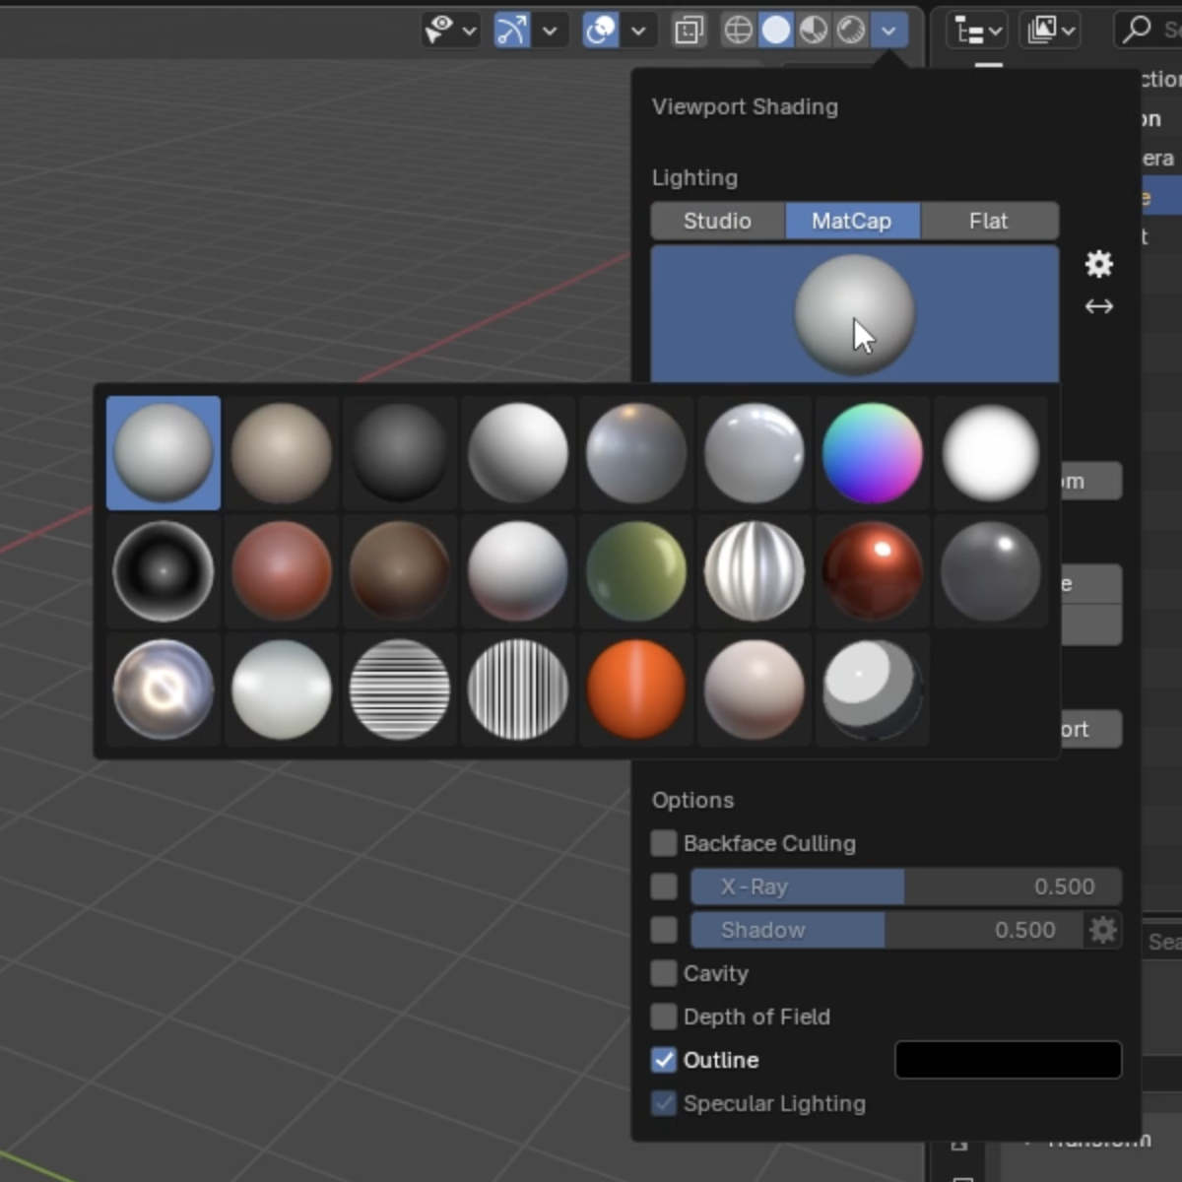Click the current MatCap preview sphere
Viewport: 1182px width, 1182px height.
[855, 314]
